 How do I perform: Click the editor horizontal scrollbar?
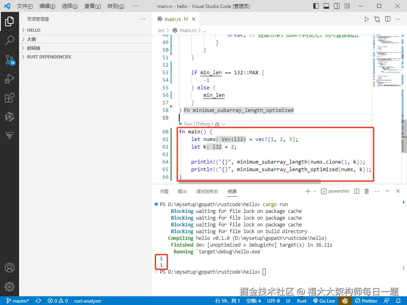point(250,182)
